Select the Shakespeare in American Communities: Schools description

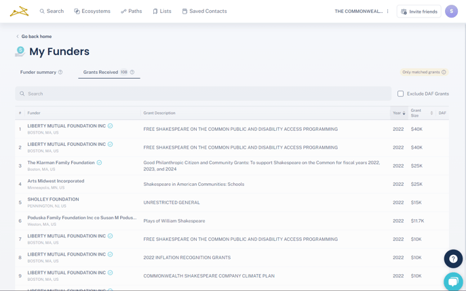coord(194,185)
